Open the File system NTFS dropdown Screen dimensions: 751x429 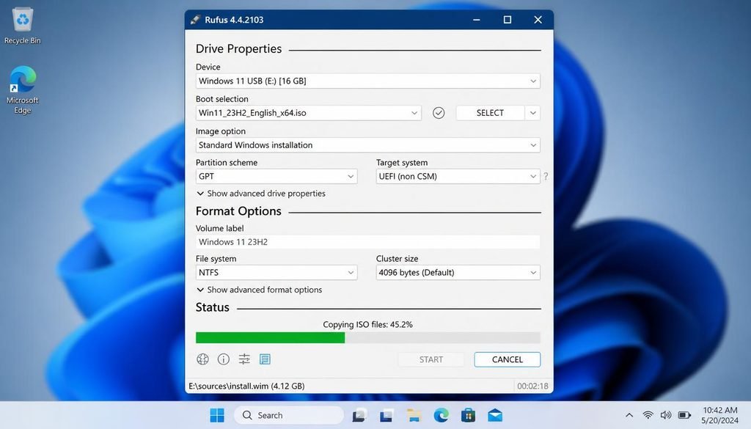[x=276, y=273]
